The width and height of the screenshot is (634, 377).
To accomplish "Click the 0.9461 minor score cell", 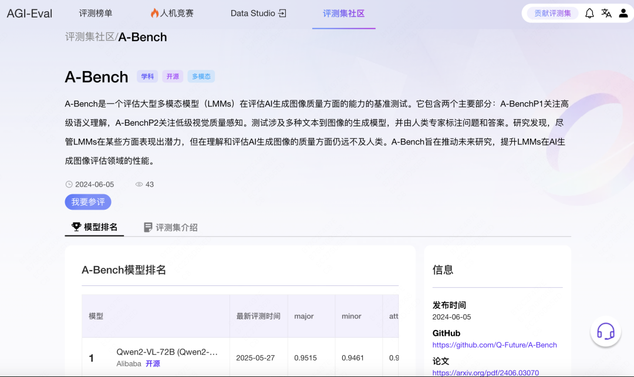I will click(353, 358).
